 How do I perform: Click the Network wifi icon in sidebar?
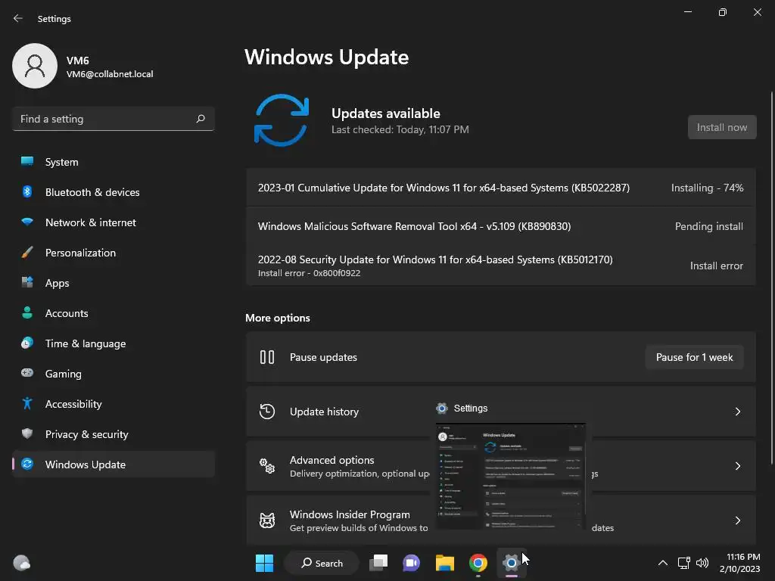click(x=27, y=222)
